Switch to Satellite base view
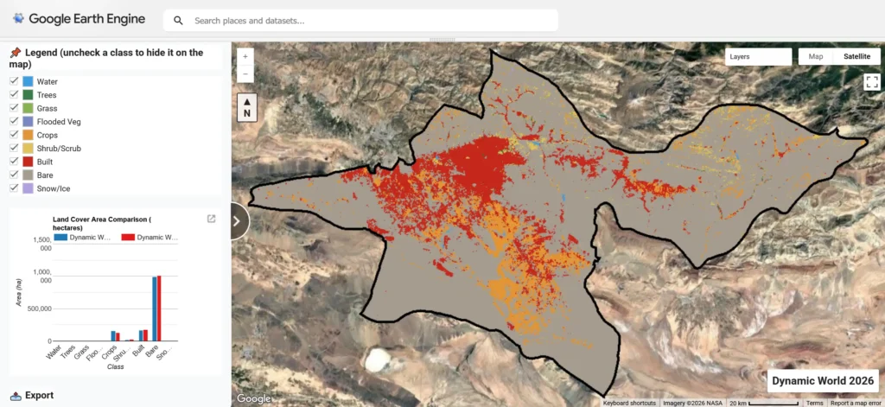This screenshot has width=885, height=407. coord(856,56)
